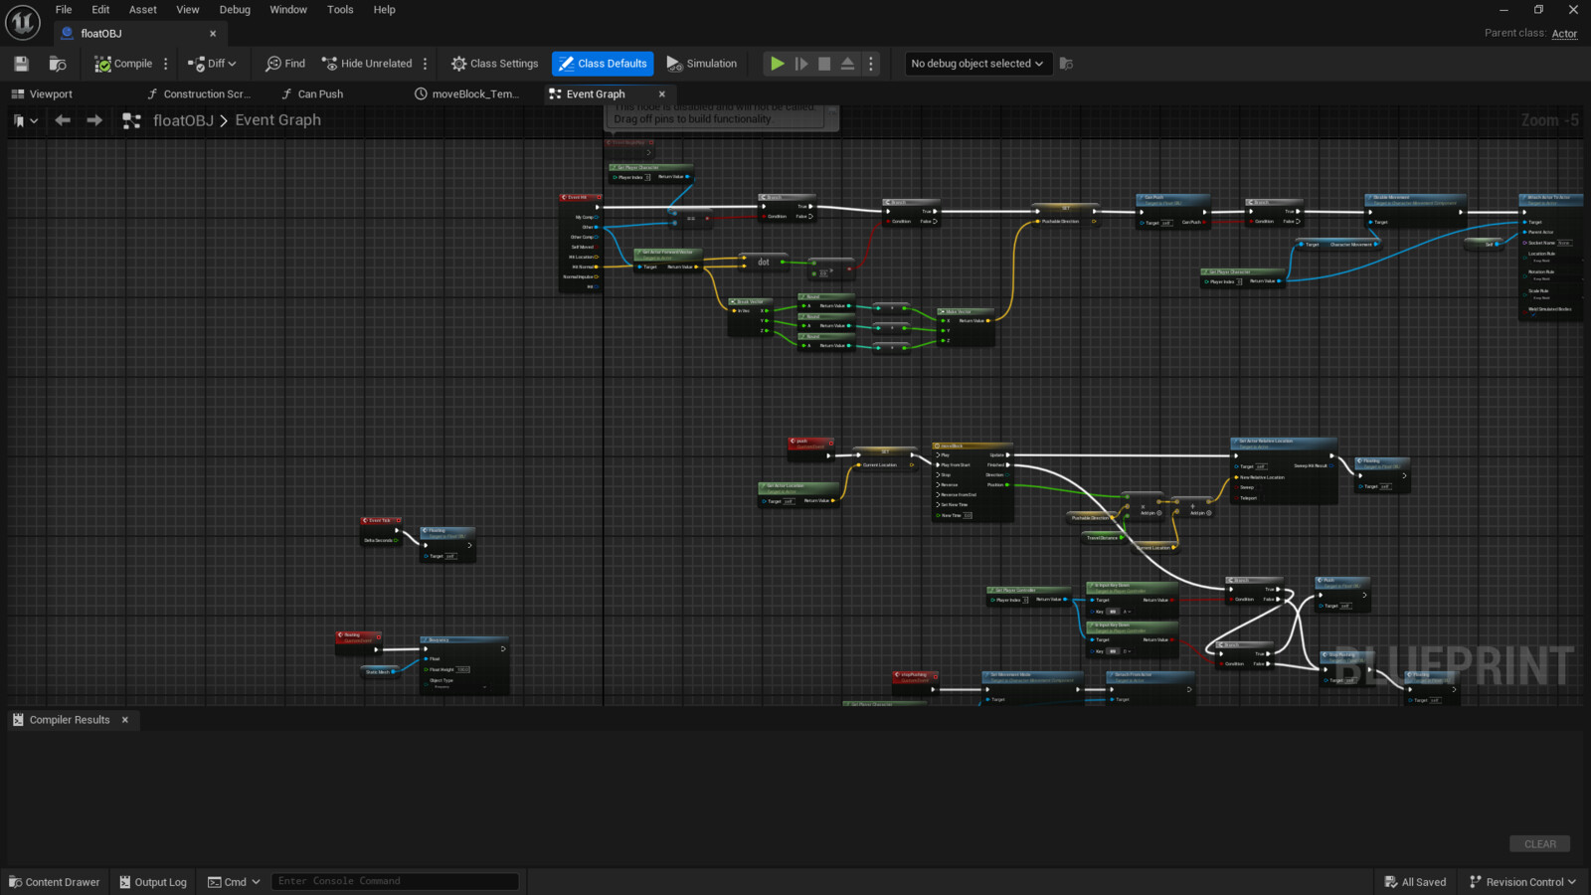Open the View menu
Screen dimensions: 1591x895
pos(188,10)
